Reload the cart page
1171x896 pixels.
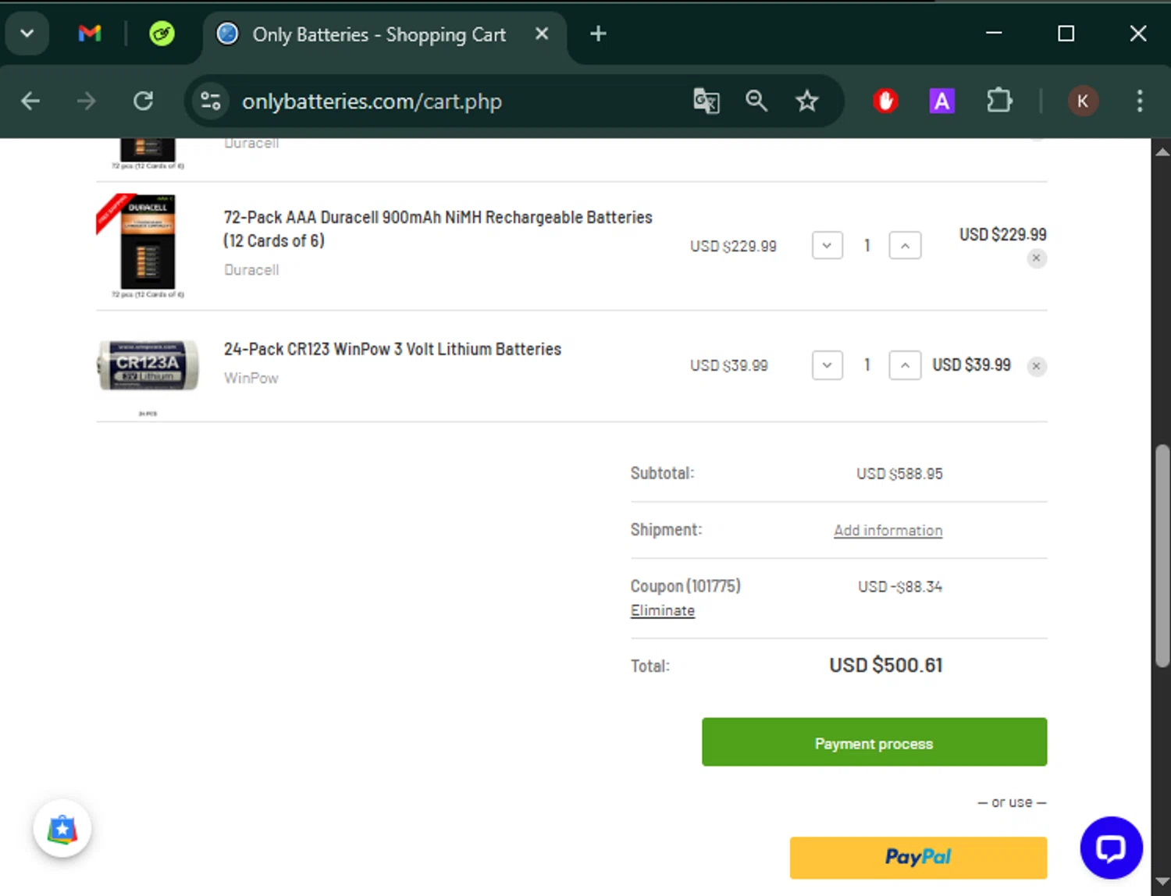[143, 101]
